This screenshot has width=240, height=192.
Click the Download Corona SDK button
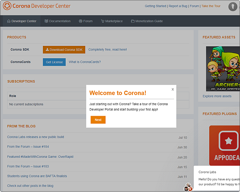(x=64, y=50)
